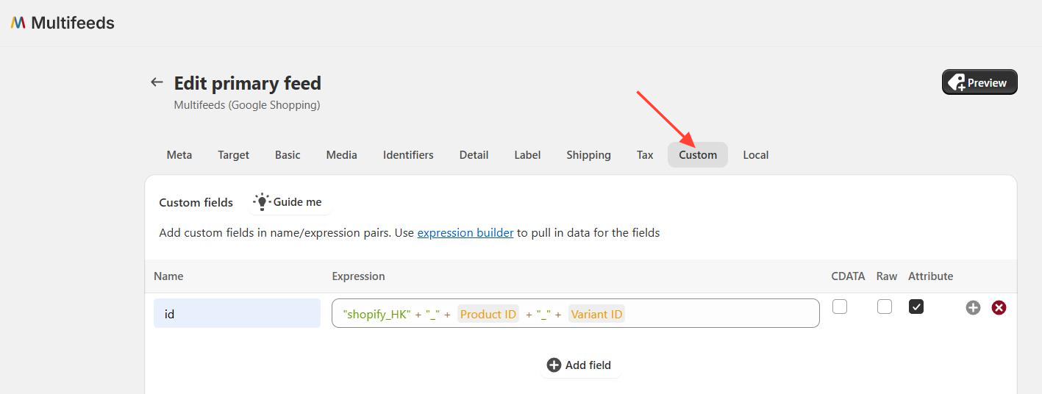The height and width of the screenshot is (394, 1042).
Task: Uncheck the Attribute checkbox for id
Action: click(916, 307)
